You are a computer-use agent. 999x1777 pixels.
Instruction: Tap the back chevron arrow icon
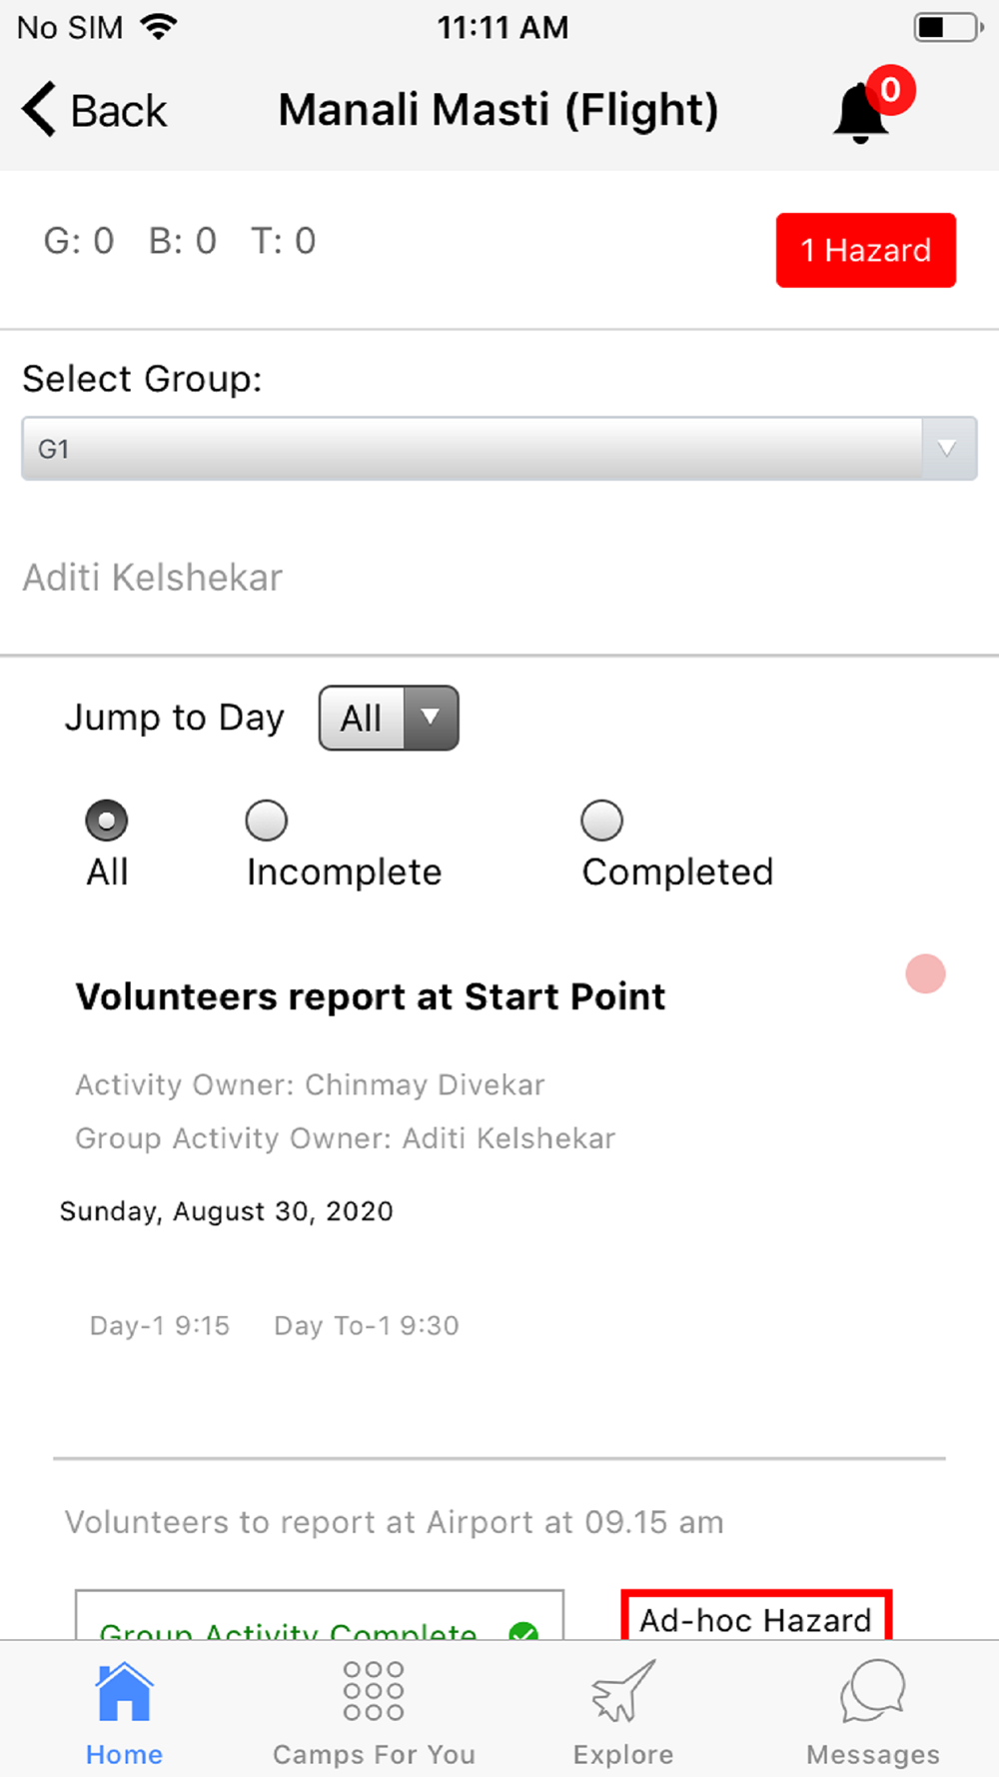(x=40, y=109)
